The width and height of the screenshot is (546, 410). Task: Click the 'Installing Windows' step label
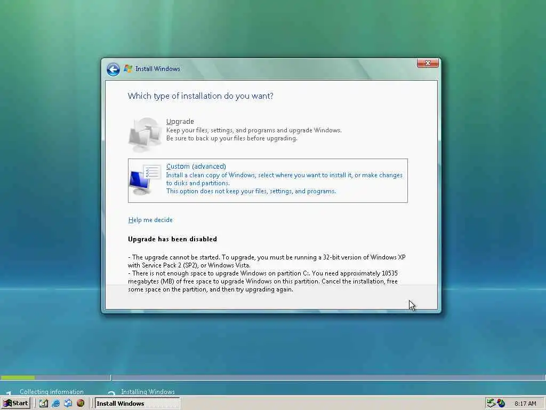tap(148, 391)
